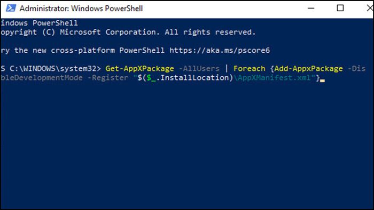Click the Microsoft Corporation copyright line
Screen dimensions: 374x210
(x=128, y=32)
